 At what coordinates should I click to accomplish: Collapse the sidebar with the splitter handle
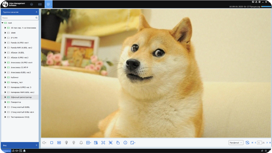coord(40,79)
